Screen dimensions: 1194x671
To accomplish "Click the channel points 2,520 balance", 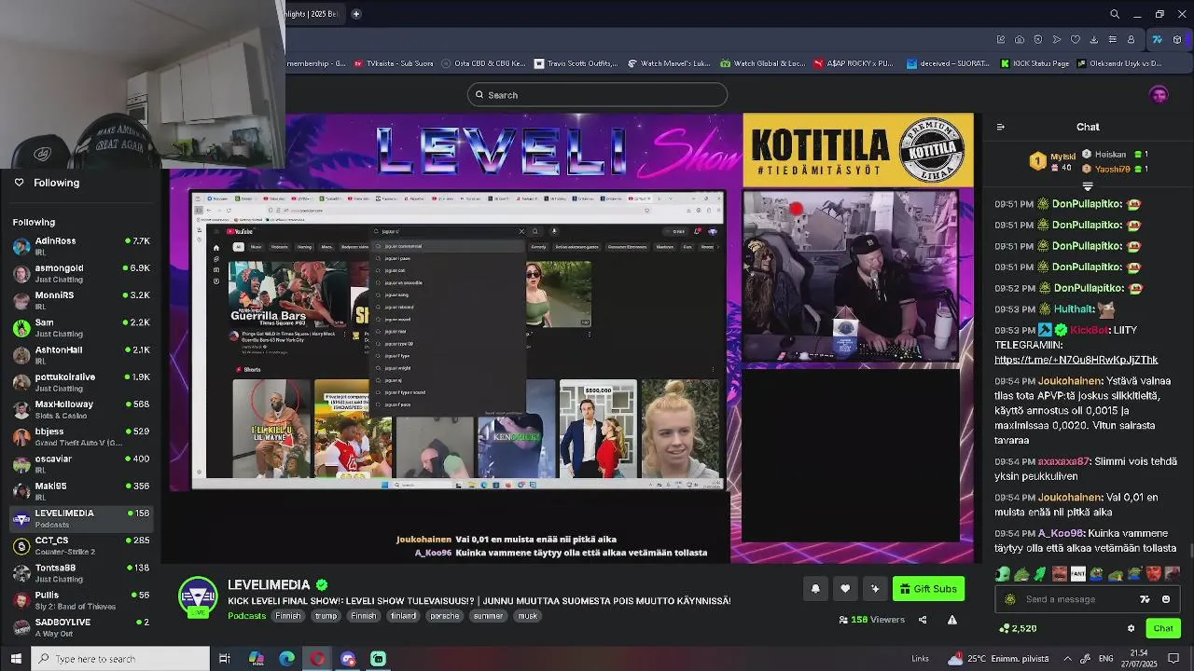I will (1018, 628).
